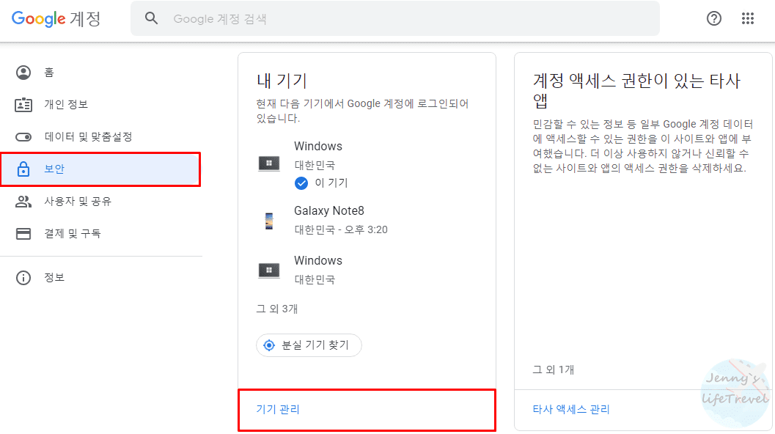Focus the Google 계정 검색 field
This screenshot has height=434, width=775.
(395, 19)
